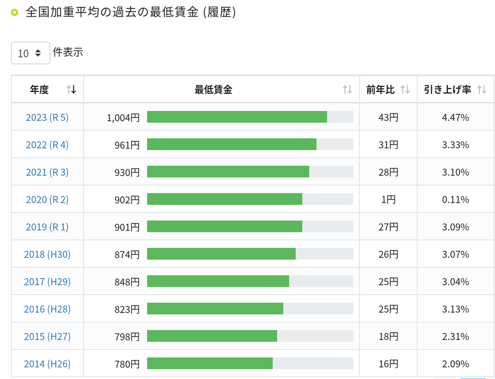Image resolution: width=495 pixels, height=379 pixels.
Task: Click the green progress bar for 1,004円
Action: tap(237, 117)
